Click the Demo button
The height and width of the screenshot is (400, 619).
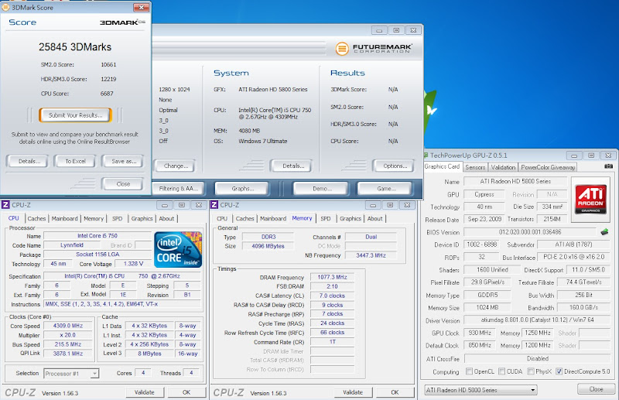321,188
